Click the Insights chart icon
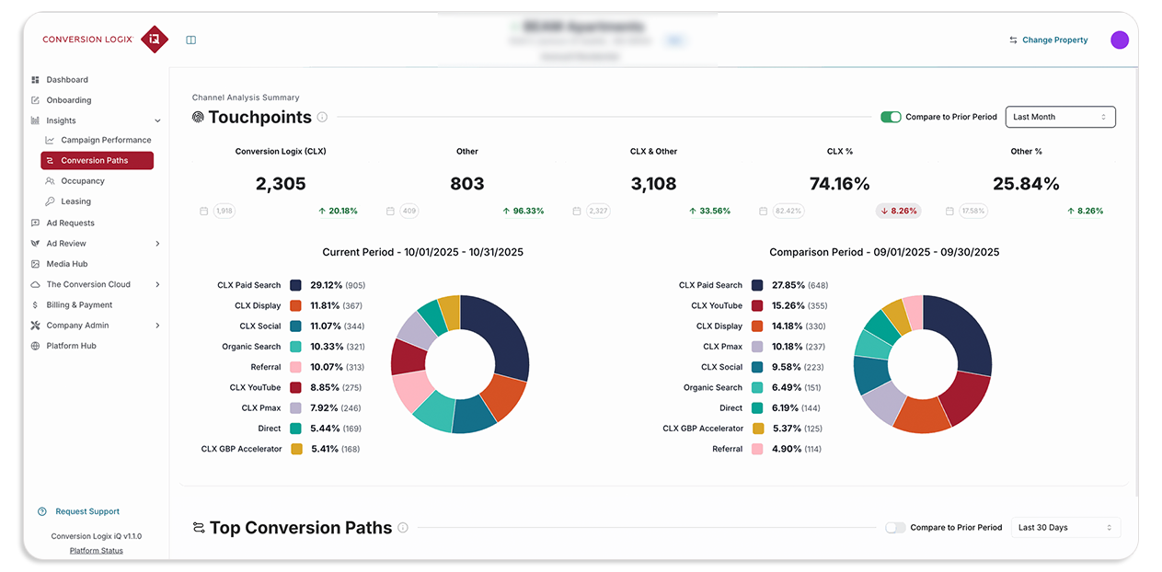This screenshot has height=572, width=1162. point(35,120)
